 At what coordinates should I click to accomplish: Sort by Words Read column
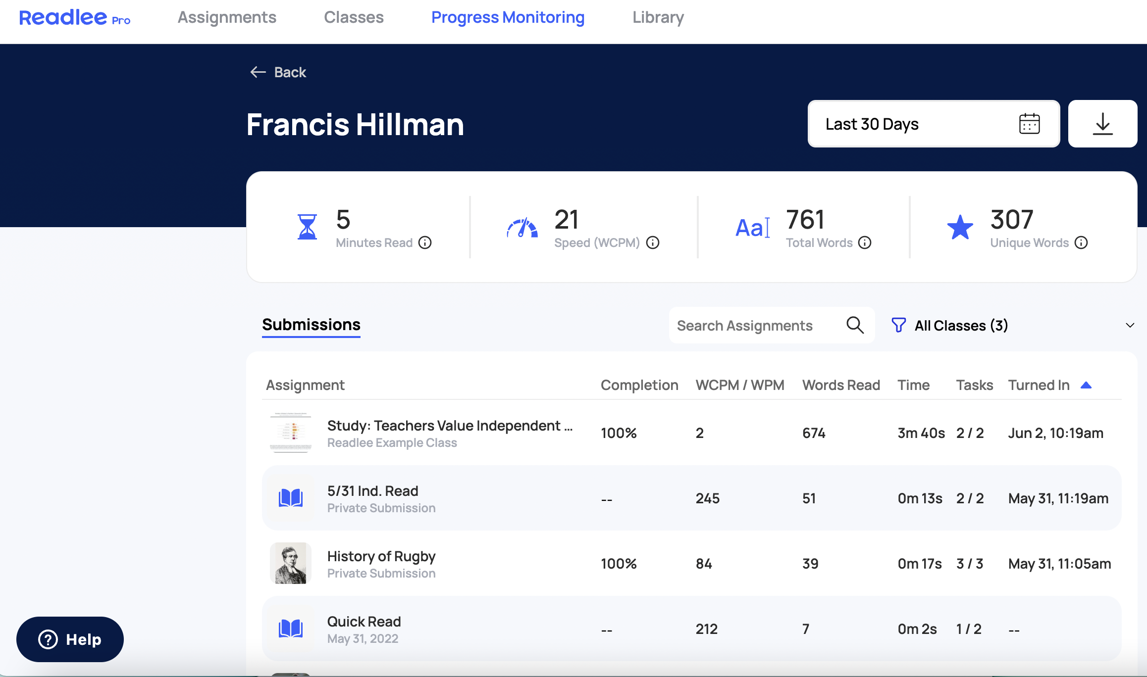tap(841, 385)
